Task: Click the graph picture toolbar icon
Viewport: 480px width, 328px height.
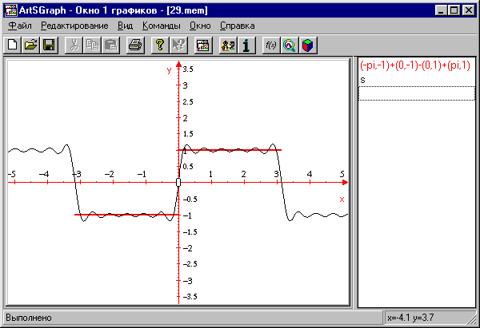Action: coord(202,45)
